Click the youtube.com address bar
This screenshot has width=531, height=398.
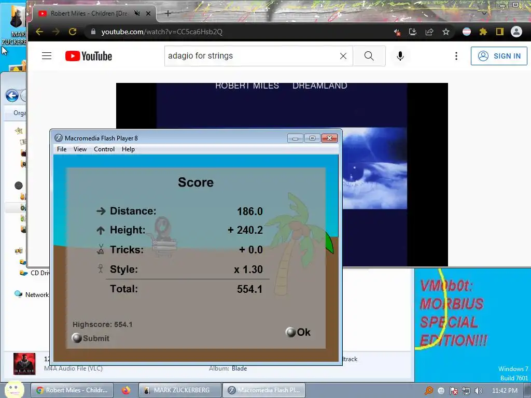pyautogui.click(x=237, y=32)
